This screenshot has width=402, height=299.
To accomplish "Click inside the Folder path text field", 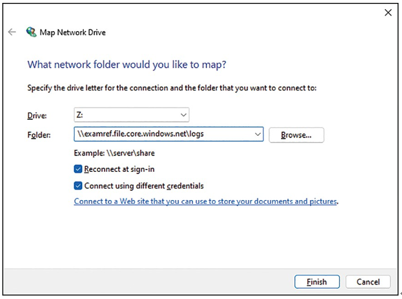I will [x=164, y=134].
